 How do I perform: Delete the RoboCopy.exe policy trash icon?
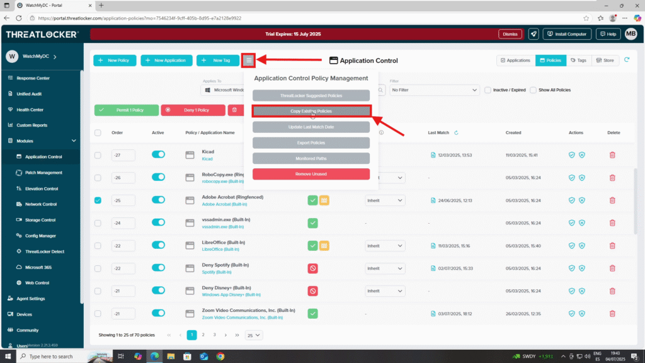click(612, 178)
